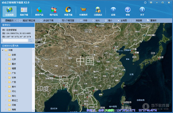Click the 查询定位 panel header
The height and width of the screenshot is (113, 173).
pos(18,25)
